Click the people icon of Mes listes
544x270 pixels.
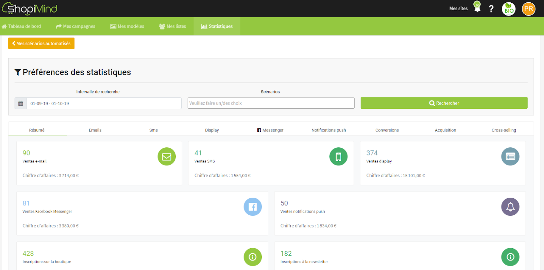pyautogui.click(x=162, y=26)
